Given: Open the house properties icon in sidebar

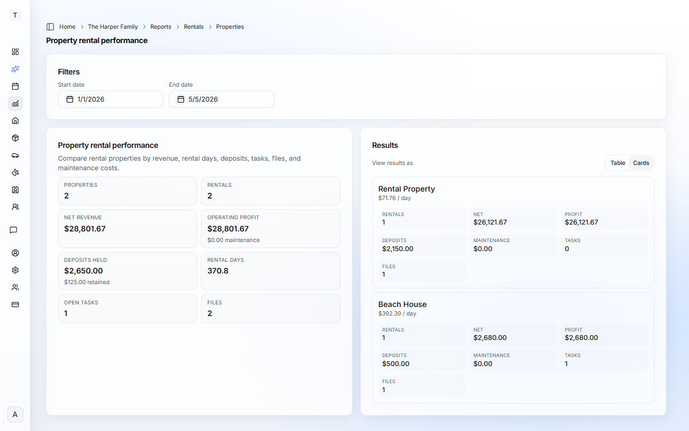Looking at the screenshot, I should coord(15,121).
